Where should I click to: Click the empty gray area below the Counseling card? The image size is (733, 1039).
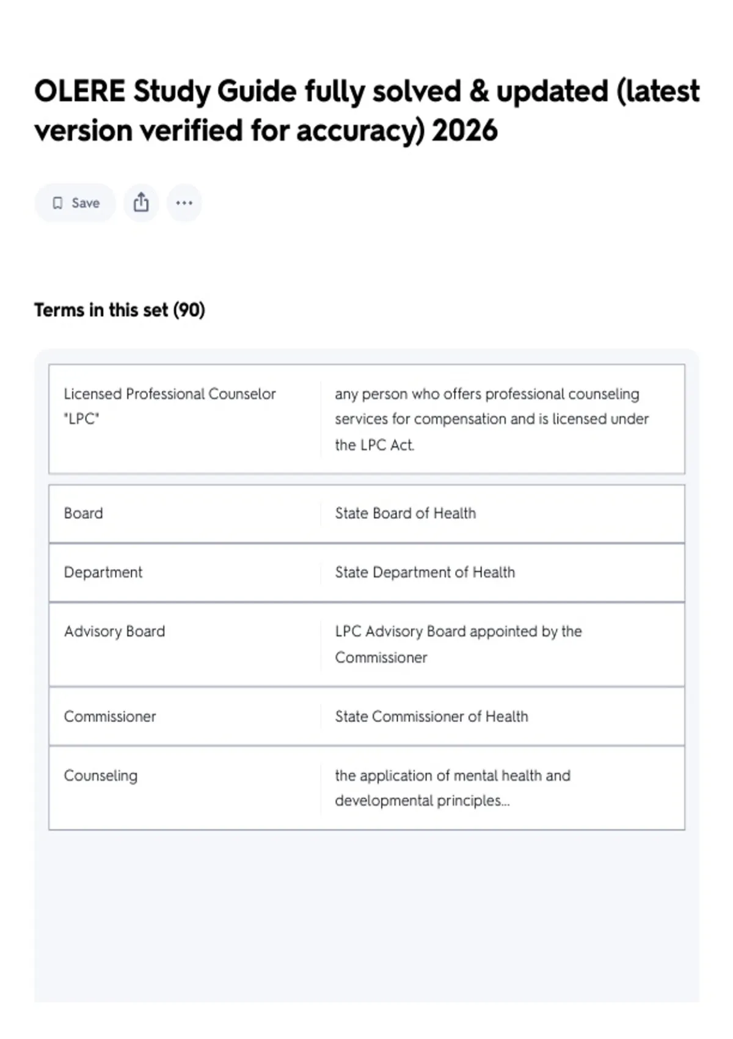pyautogui.click(x=366, y=917)
